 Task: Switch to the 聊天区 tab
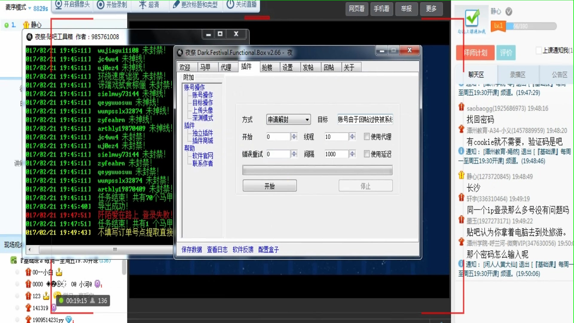476,75
